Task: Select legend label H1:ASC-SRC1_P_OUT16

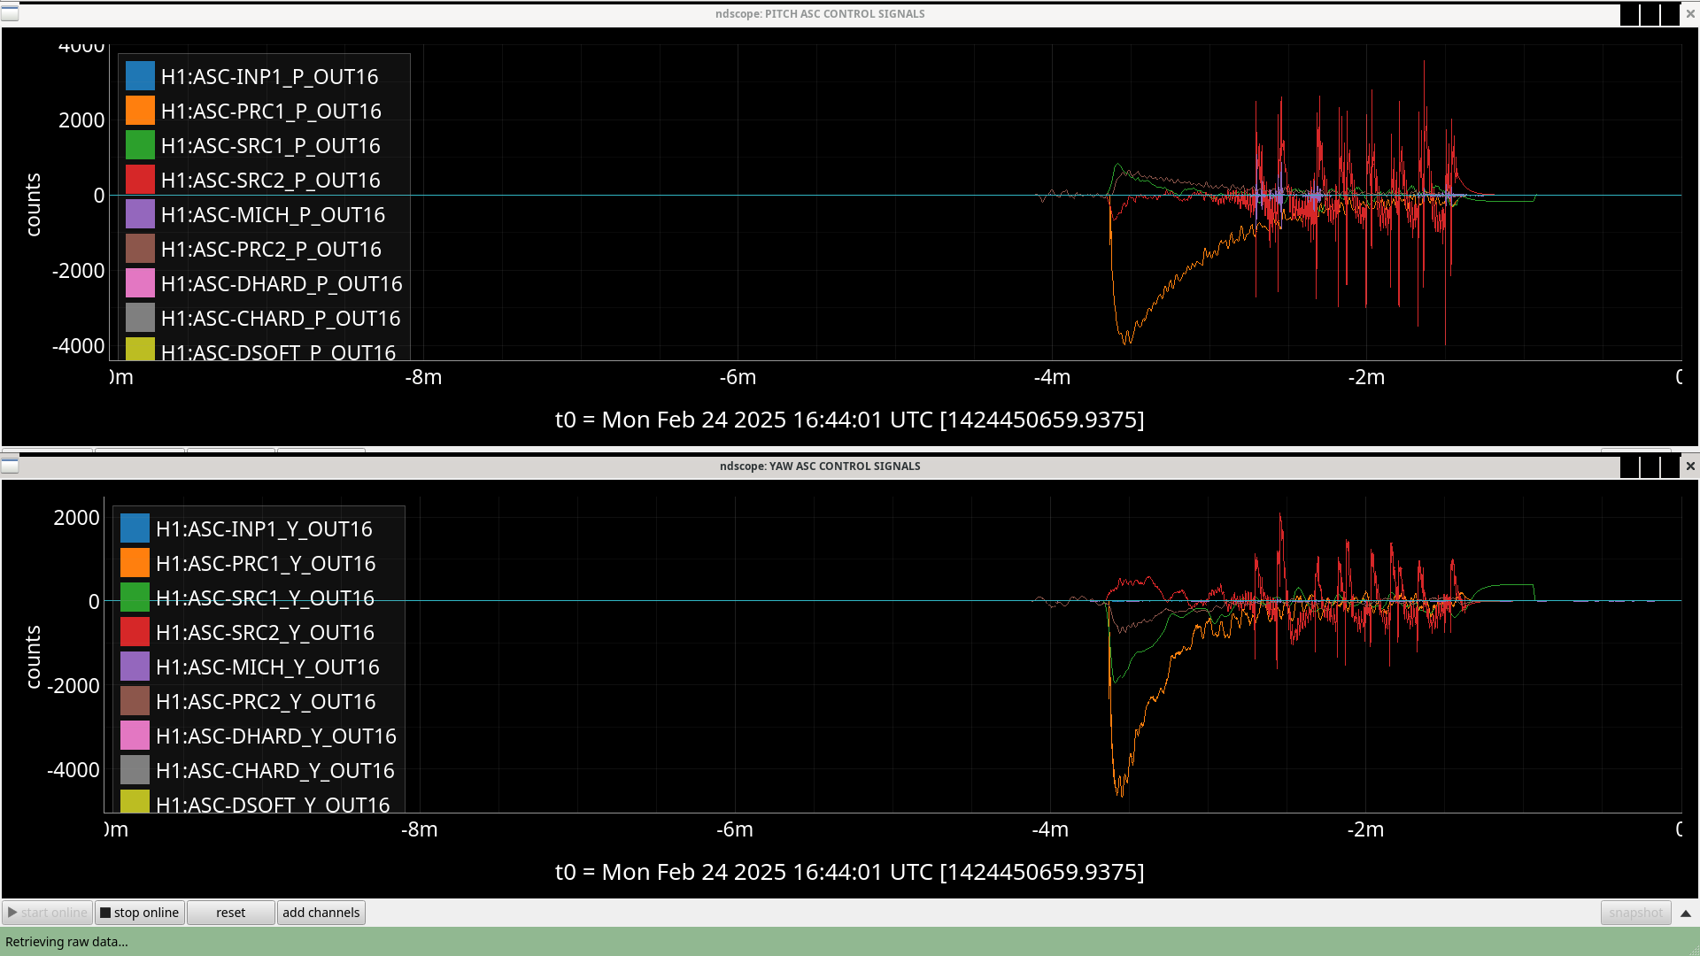Action: pyautogui.click(x=270, y=146)
